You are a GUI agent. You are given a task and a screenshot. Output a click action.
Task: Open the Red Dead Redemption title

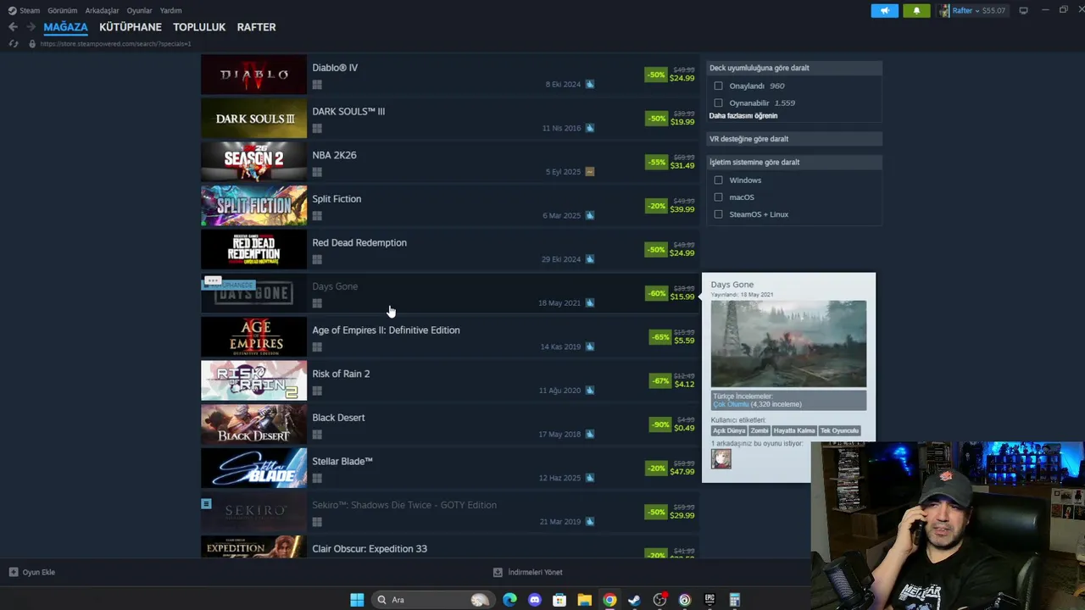pyautogui.click(x=359, y=242)
